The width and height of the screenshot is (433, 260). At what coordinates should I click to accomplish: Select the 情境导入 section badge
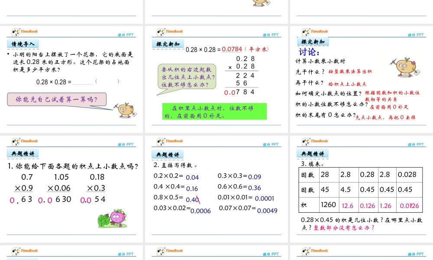[x=23, y=44]
